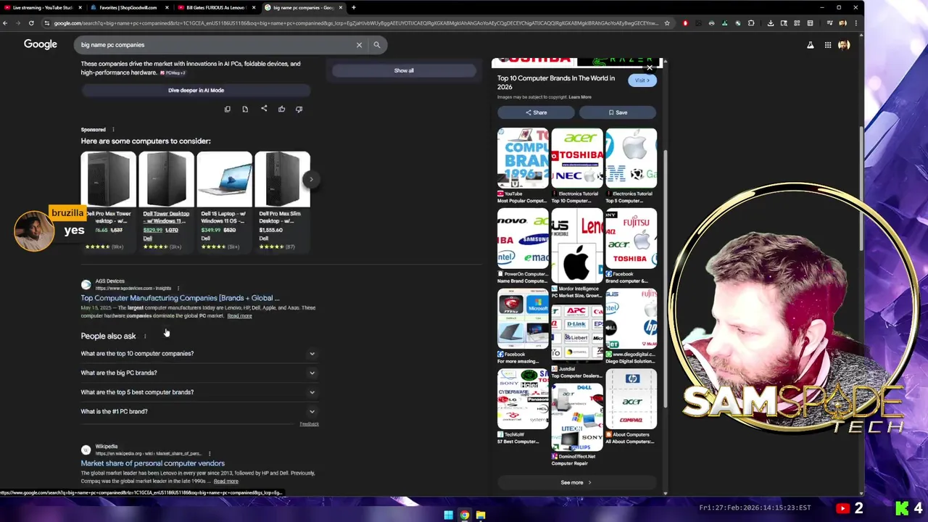Open the Chrome profile avatar in the toolbar

click(842, 23)
